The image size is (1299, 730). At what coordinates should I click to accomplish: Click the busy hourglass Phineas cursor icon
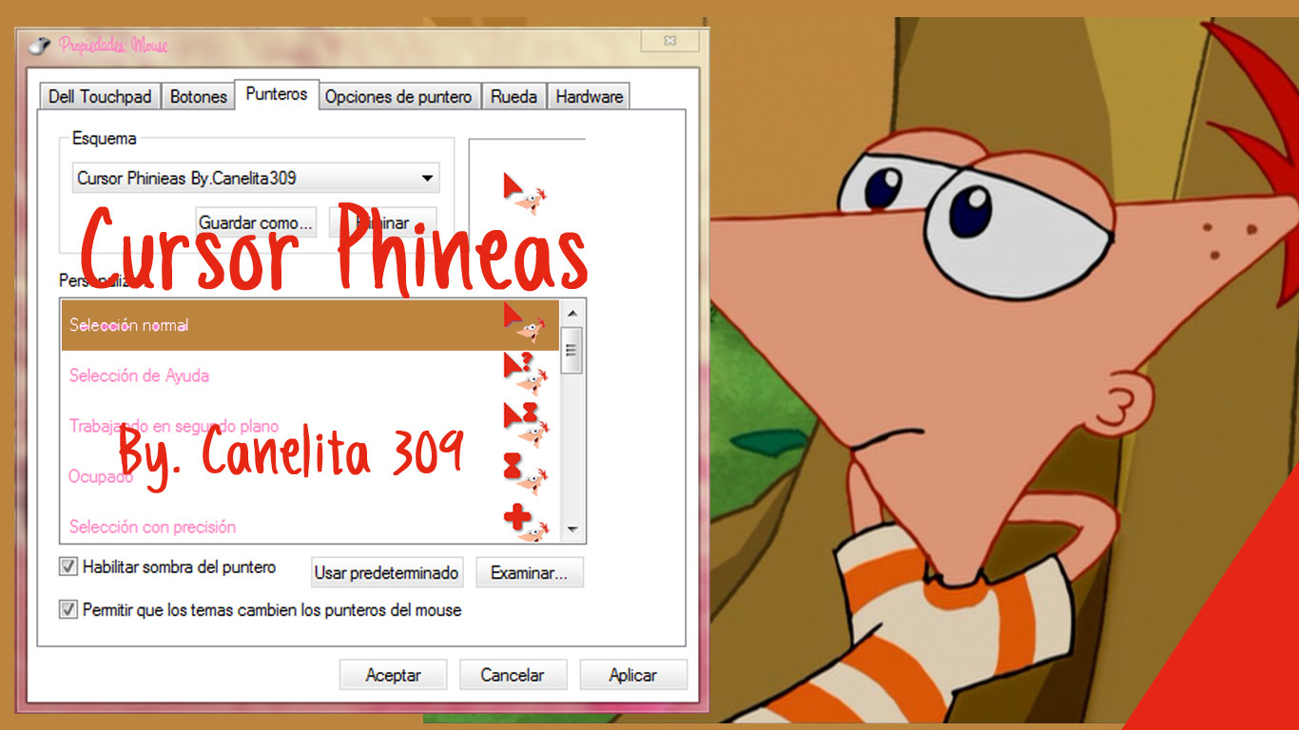coord(526,475)
